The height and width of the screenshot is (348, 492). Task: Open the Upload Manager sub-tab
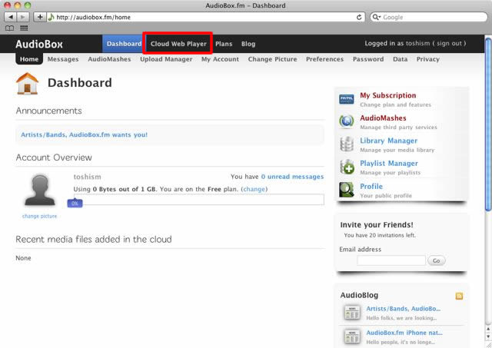(166, 59)
